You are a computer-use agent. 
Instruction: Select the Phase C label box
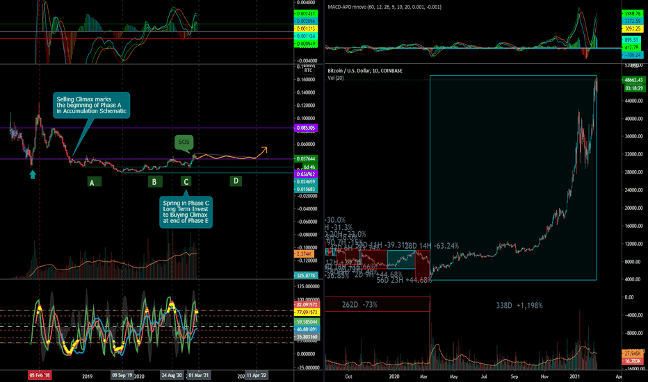(x=186, y=181)
